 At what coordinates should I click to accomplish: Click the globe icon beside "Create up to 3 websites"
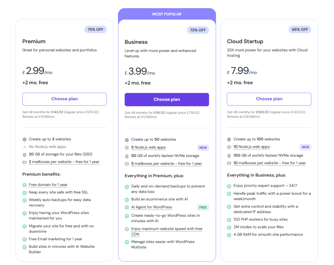pos(24,139)
